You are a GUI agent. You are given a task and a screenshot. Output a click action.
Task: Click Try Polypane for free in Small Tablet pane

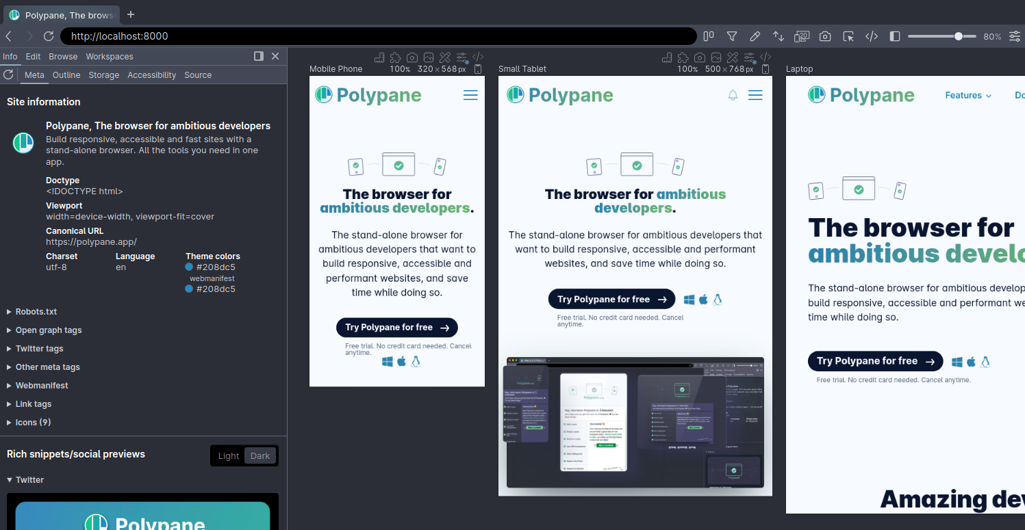611,299
